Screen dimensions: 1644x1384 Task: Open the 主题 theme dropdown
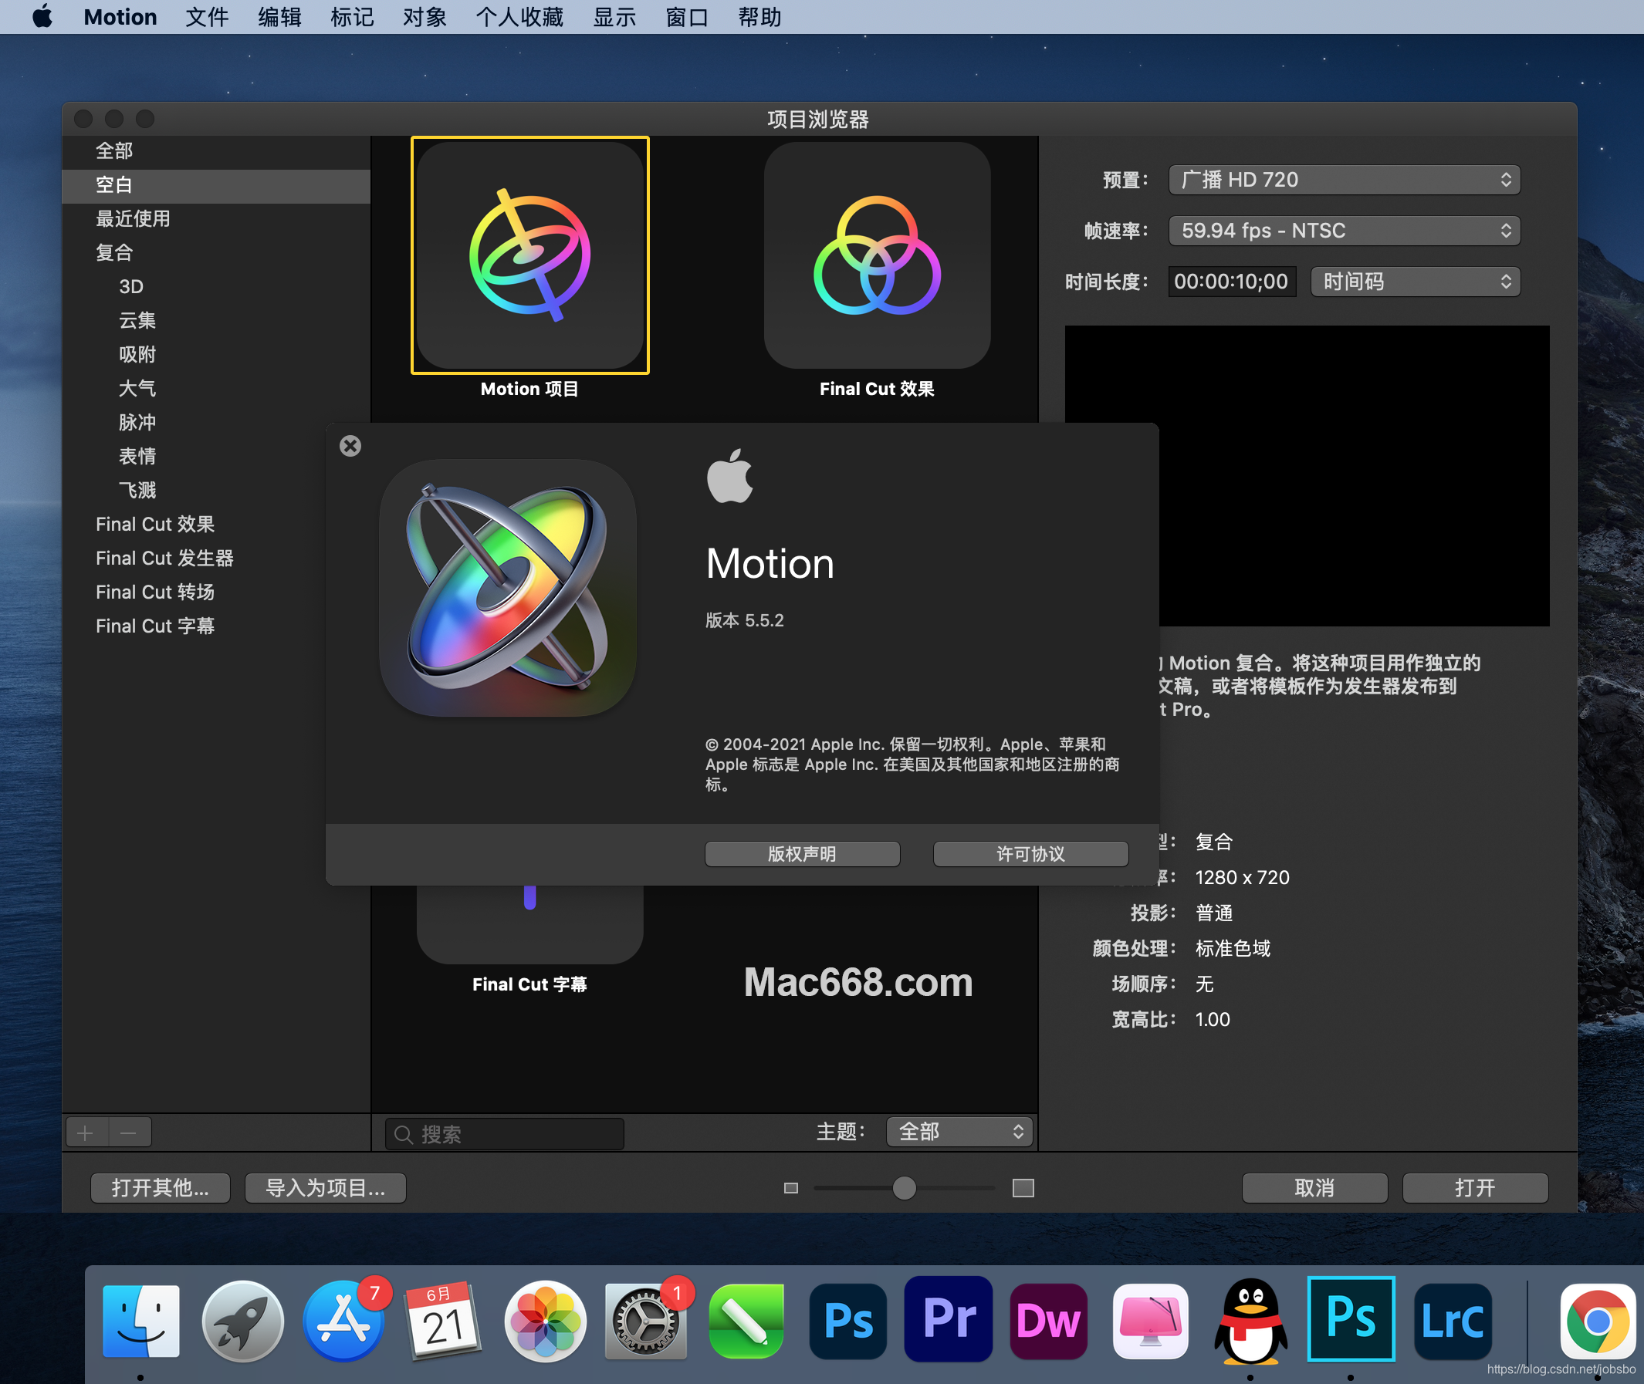(x=959, y=1132)
